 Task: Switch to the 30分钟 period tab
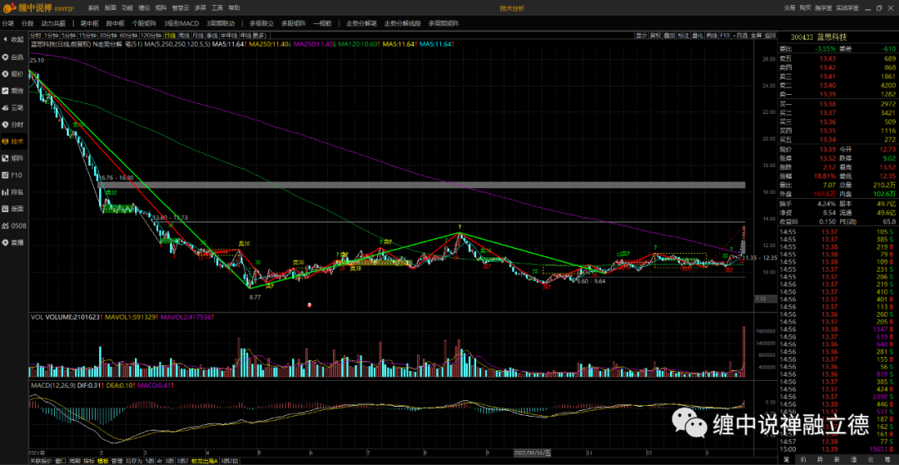[x=107, y=36]
